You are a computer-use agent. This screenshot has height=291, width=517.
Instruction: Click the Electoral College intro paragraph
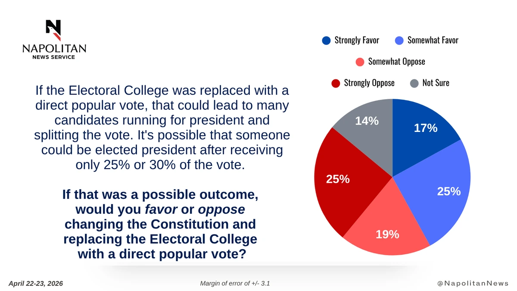(162, 128)
